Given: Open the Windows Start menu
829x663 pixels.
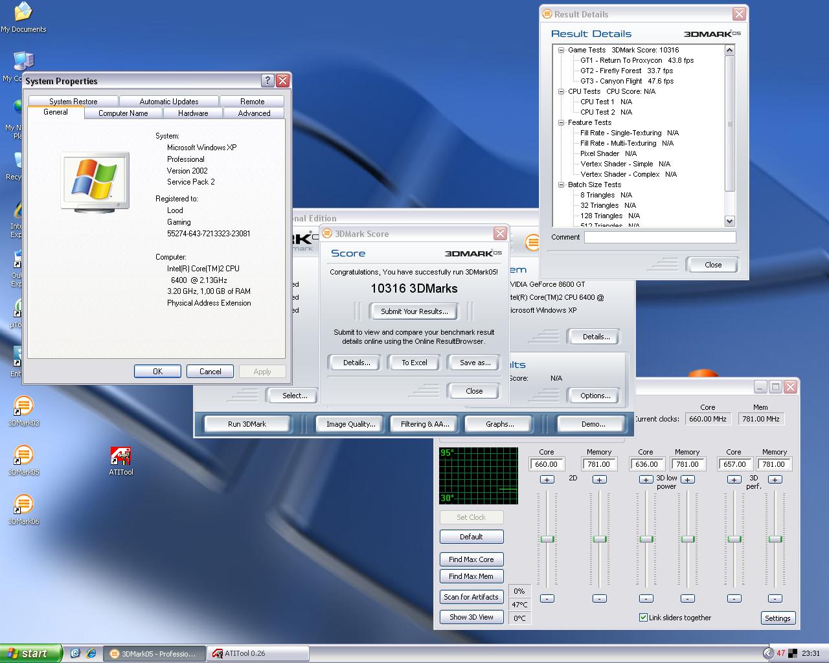Looking at the screenshot, I should point(31,653).
